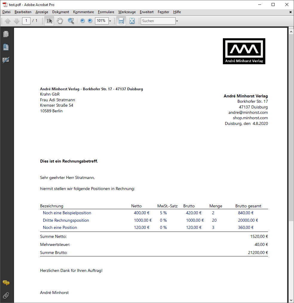Image resolution: width=294 pixels, height=303 pixels.
Task: Open the Signatures panel in sidebar
Action: pyautogui.click(x=6, y=60)
